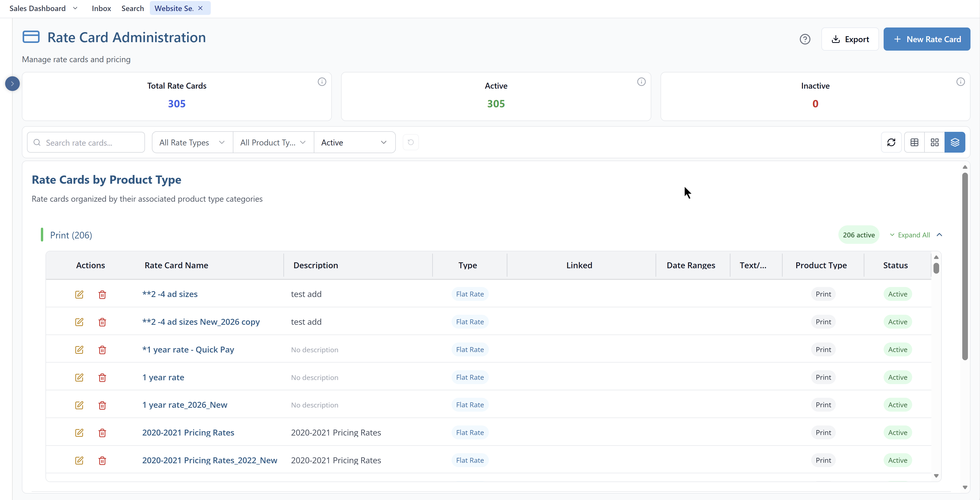980x500 pixels.
Task: Close the Website Se. tab
Action: [200, 8]
